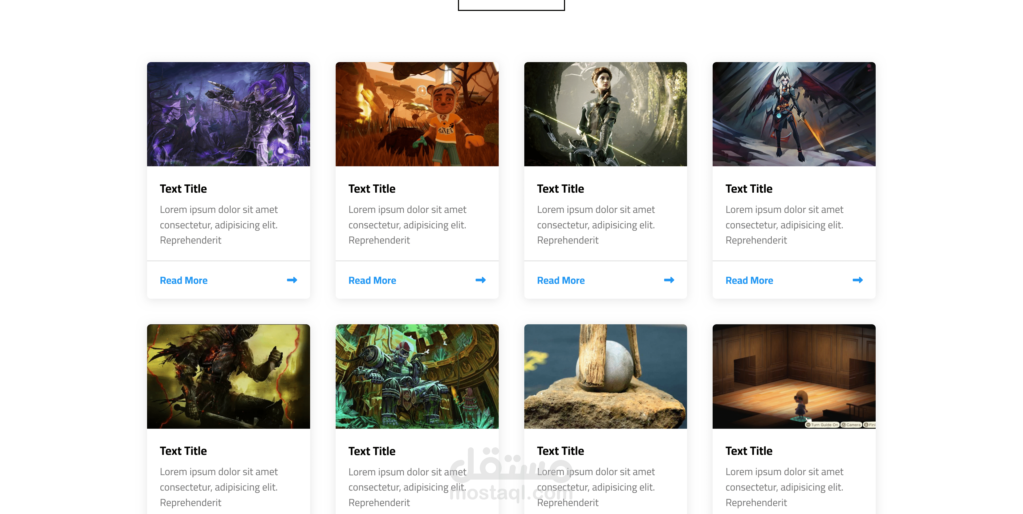Open the cartoon tiger-costume boy image
Viewport: 1023px width, 514px height.
click(417, 114)
